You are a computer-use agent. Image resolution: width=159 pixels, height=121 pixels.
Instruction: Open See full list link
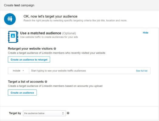click(x=142, y=71)
